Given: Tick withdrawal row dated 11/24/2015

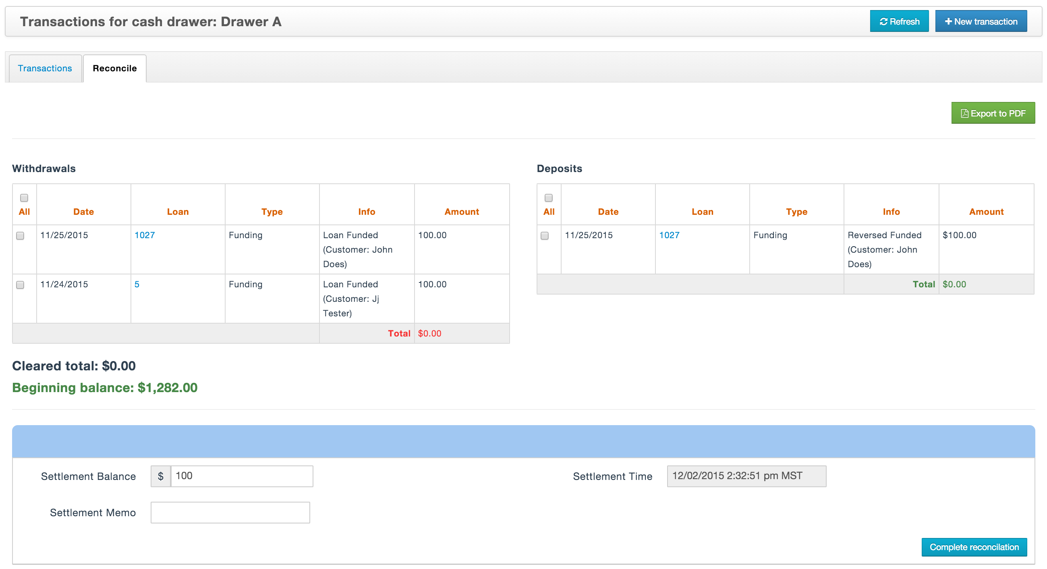Looking at the screenshot, I should 20,285.
